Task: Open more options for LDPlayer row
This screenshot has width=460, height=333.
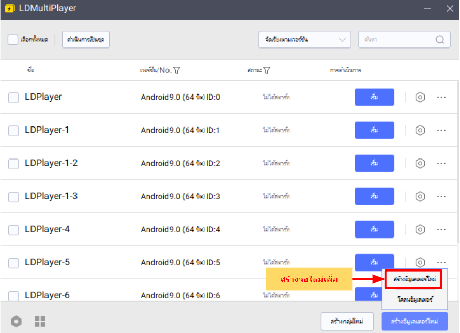Action: pyautogui.click(x=441, y=97)
